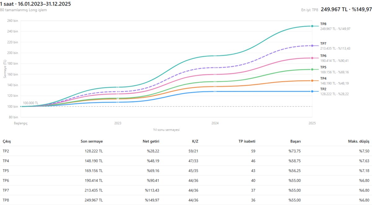Click TP8 row's TP isabeti value '36'
This screenshot has height=205, width=372.
pos(253,200)
